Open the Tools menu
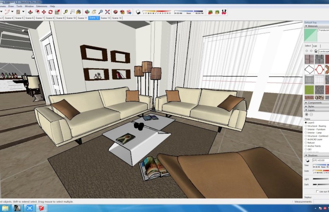 pyautogui.click(x=19, y=6)
